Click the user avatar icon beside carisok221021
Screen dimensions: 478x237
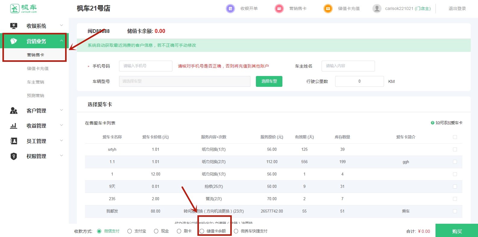[x=377, y=8]
